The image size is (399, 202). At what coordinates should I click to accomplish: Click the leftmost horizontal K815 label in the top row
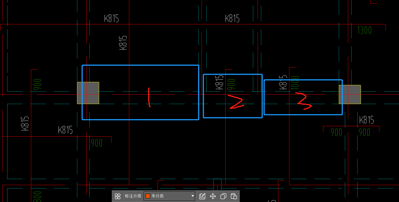tap(112, 19)
